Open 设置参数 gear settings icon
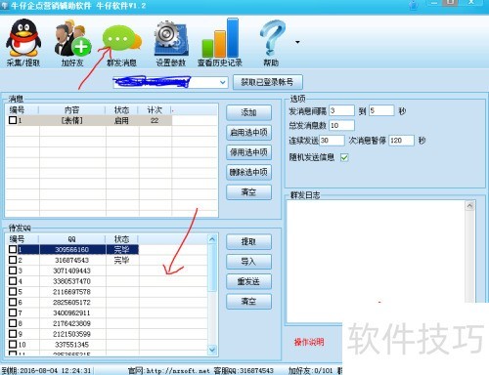 (x=171, y=43)
